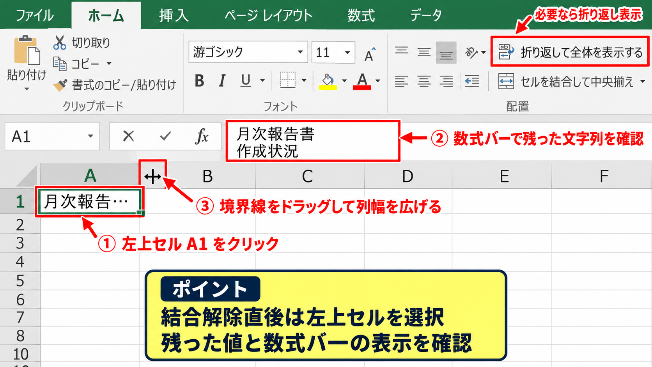Toggle Bold formatting
The image size is (652, 367).
click(199, 81)
